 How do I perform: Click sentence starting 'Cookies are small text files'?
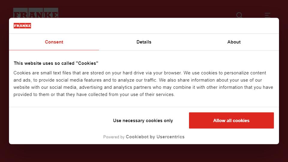coord(98,73)
